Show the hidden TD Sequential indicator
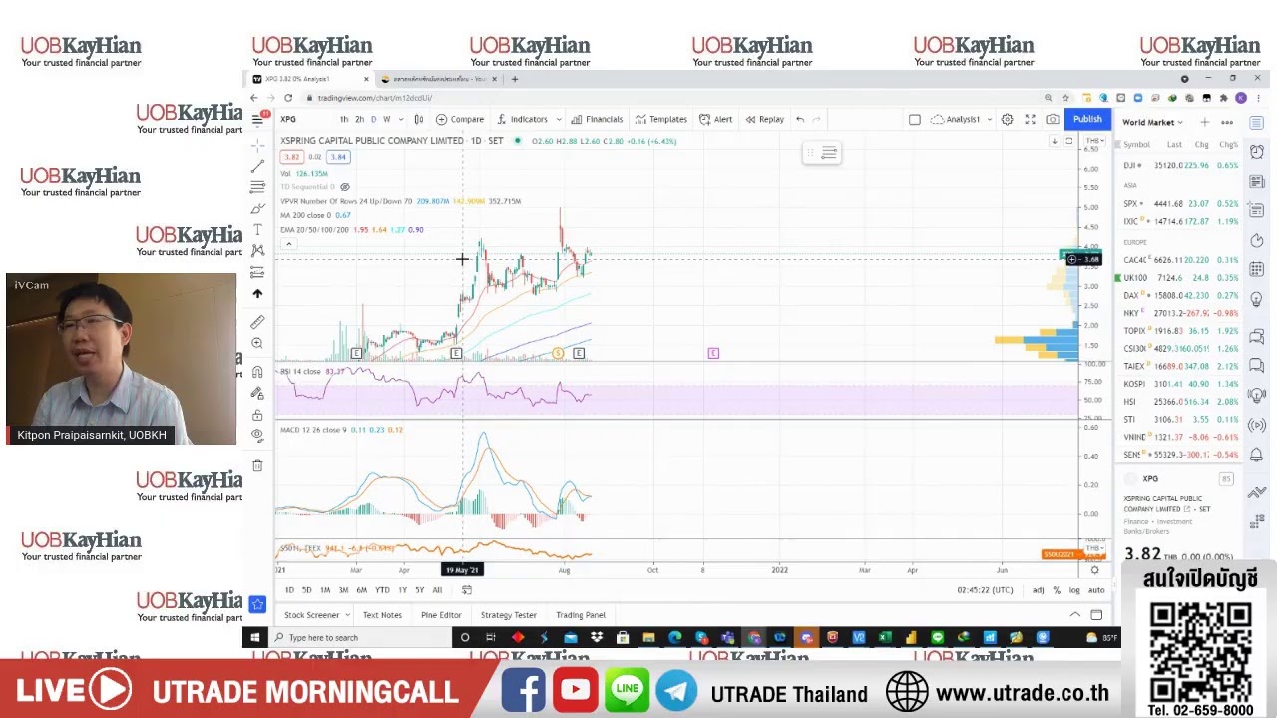This screenshot has width=1277, height=718. [x=345, y=187]
